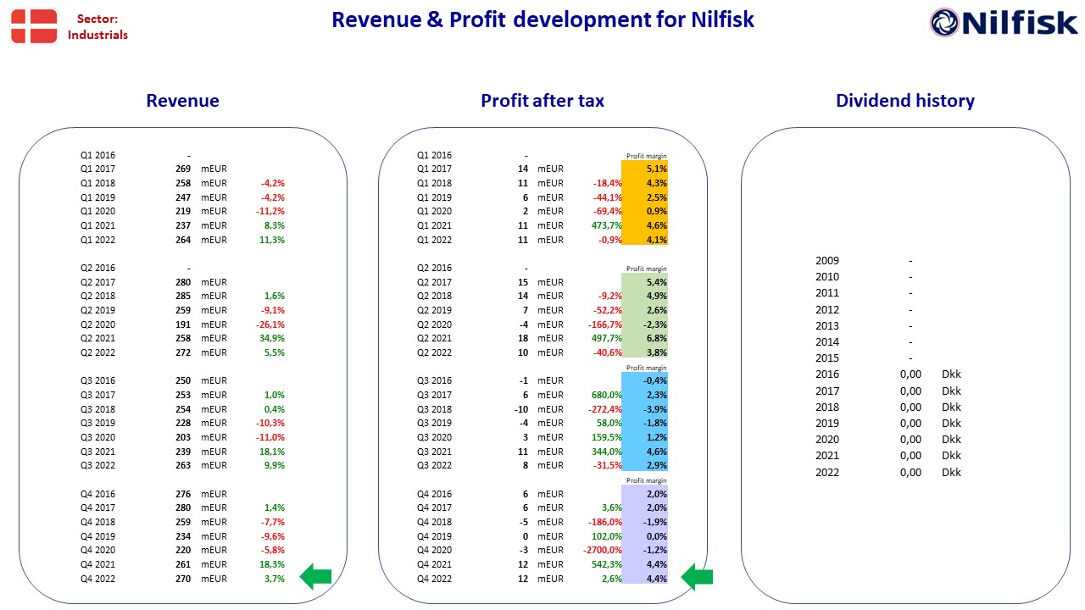This screenshot has height=610, width=1085.
Task: Click Q3 2016 profit margin -0,4%
Action: [654, 381]
